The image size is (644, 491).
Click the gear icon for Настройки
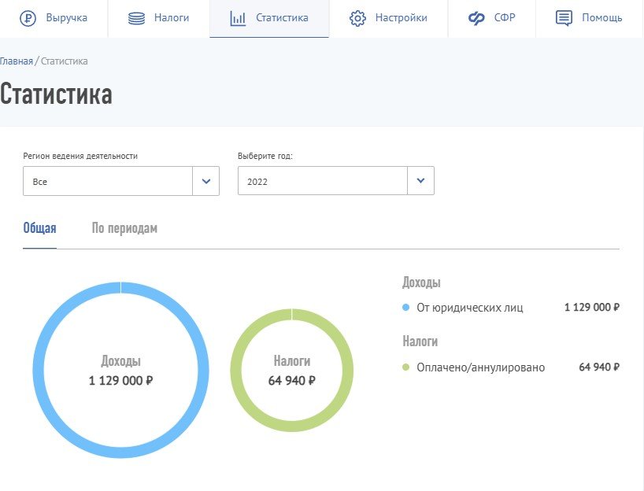pos(358,18)
